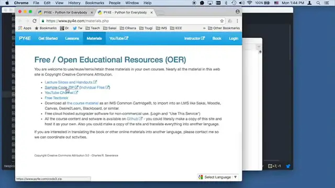
Task: Download the Sample Code ZIP link
Action: pos(62,87)
